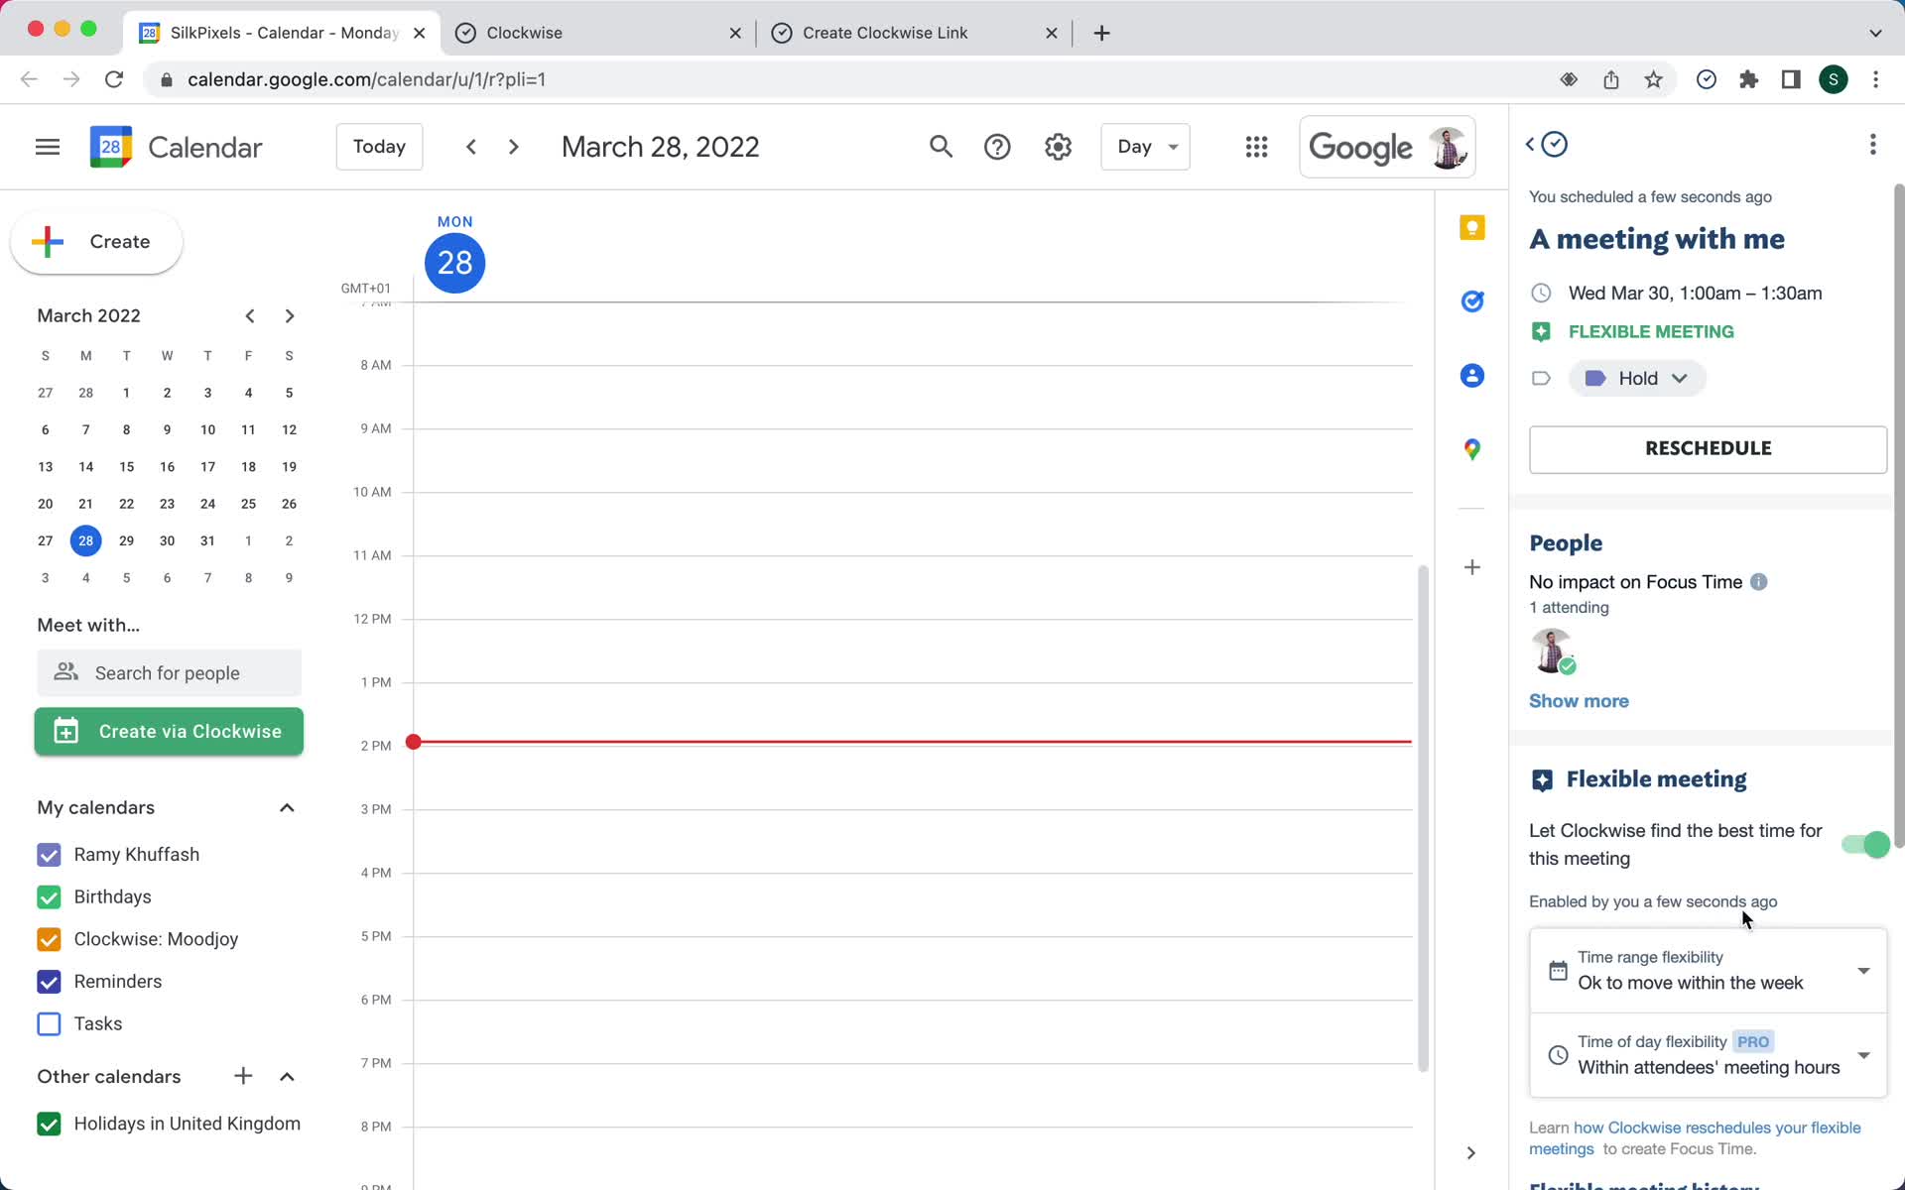Click 'how Clockwise reschedules your flexible meetings' link
This screenshot has height=1190, width=1905.
1696,1136
